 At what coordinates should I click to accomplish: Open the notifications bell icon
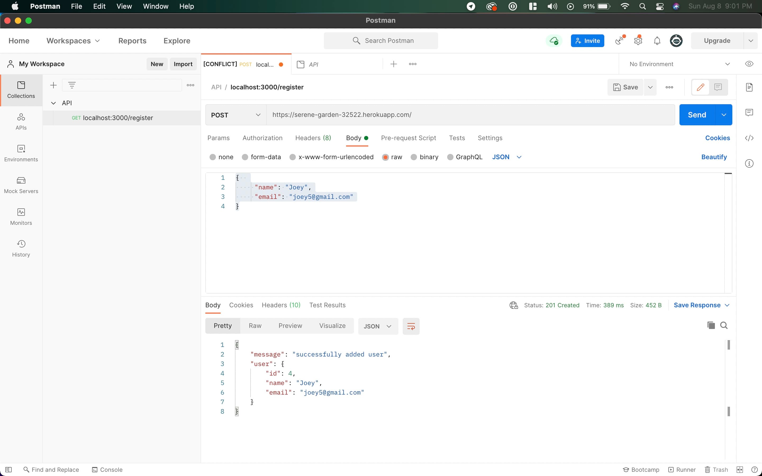coord(657,41)
